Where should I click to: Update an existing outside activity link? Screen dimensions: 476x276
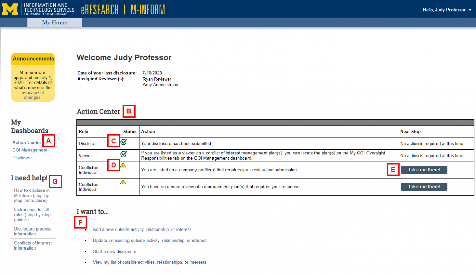coord(150,240)
